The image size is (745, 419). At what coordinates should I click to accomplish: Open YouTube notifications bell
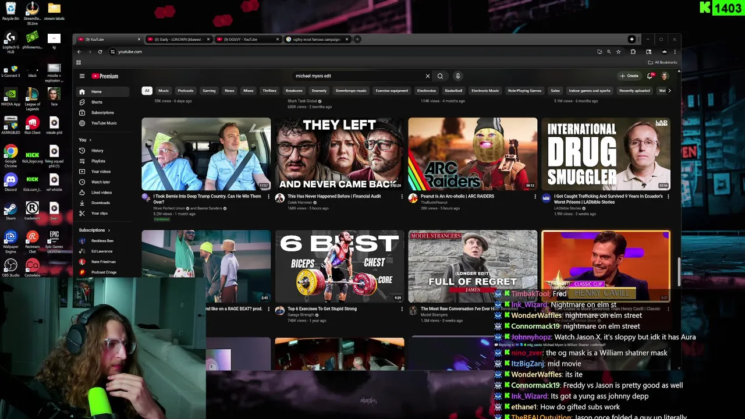coord(650,76)
